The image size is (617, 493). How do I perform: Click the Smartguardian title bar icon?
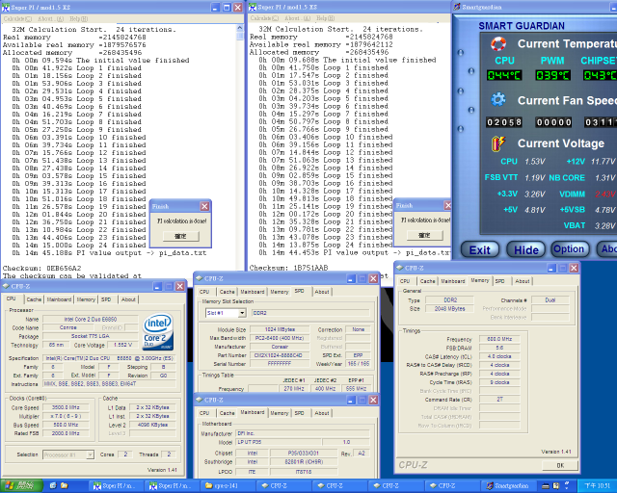457,7
